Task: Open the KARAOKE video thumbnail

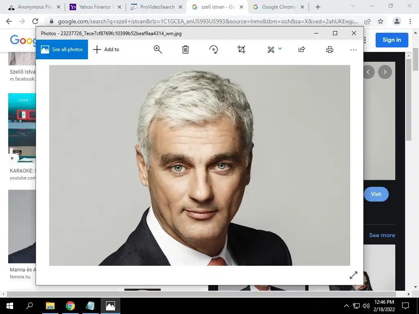Action: [x=22, y=128]
